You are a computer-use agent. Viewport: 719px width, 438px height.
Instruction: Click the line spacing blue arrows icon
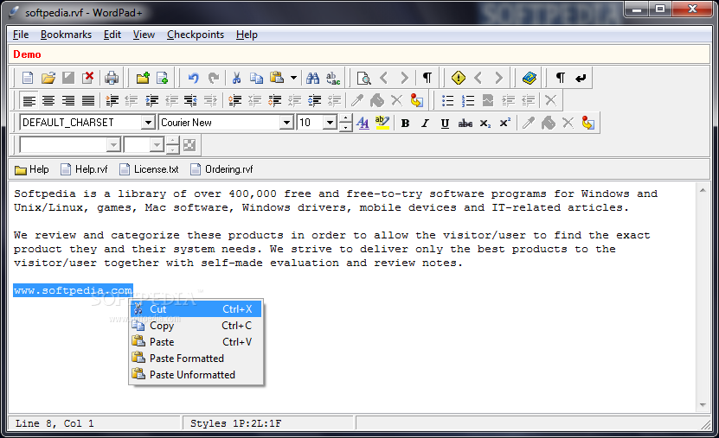[315, 100]
